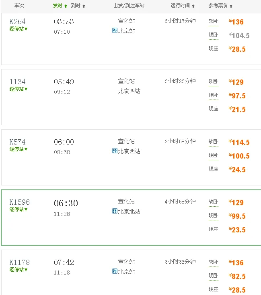Viewport: 261px width, 295px height.
Task: Click the green sort arrow next to 发时
Action: click(x=66, y=6)
